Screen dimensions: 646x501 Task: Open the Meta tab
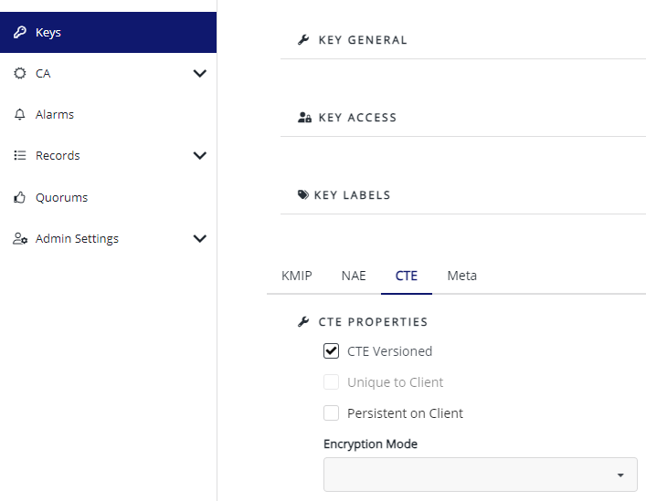461,276
